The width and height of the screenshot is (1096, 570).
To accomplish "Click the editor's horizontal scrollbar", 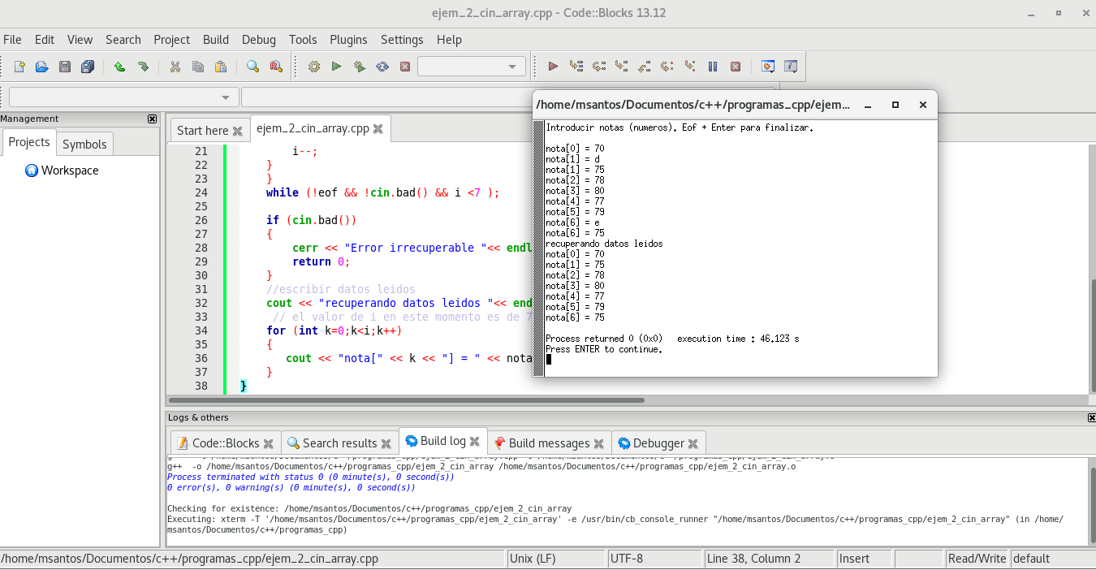I will (406, 400).
